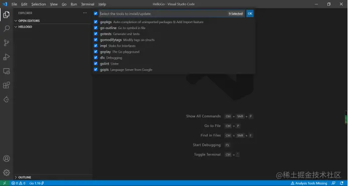Open the File menu

(x=14, y=4)
